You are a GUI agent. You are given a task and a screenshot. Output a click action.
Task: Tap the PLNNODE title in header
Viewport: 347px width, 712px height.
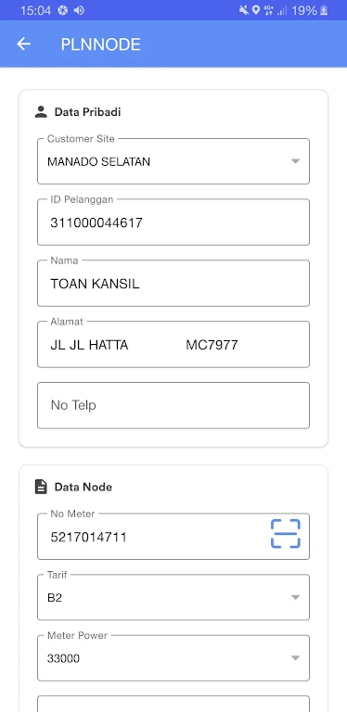[101, 44]
